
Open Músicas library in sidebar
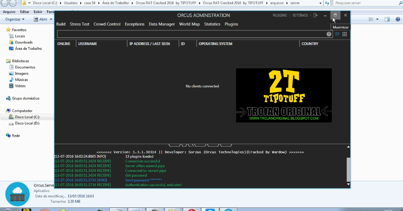[21, 79]
